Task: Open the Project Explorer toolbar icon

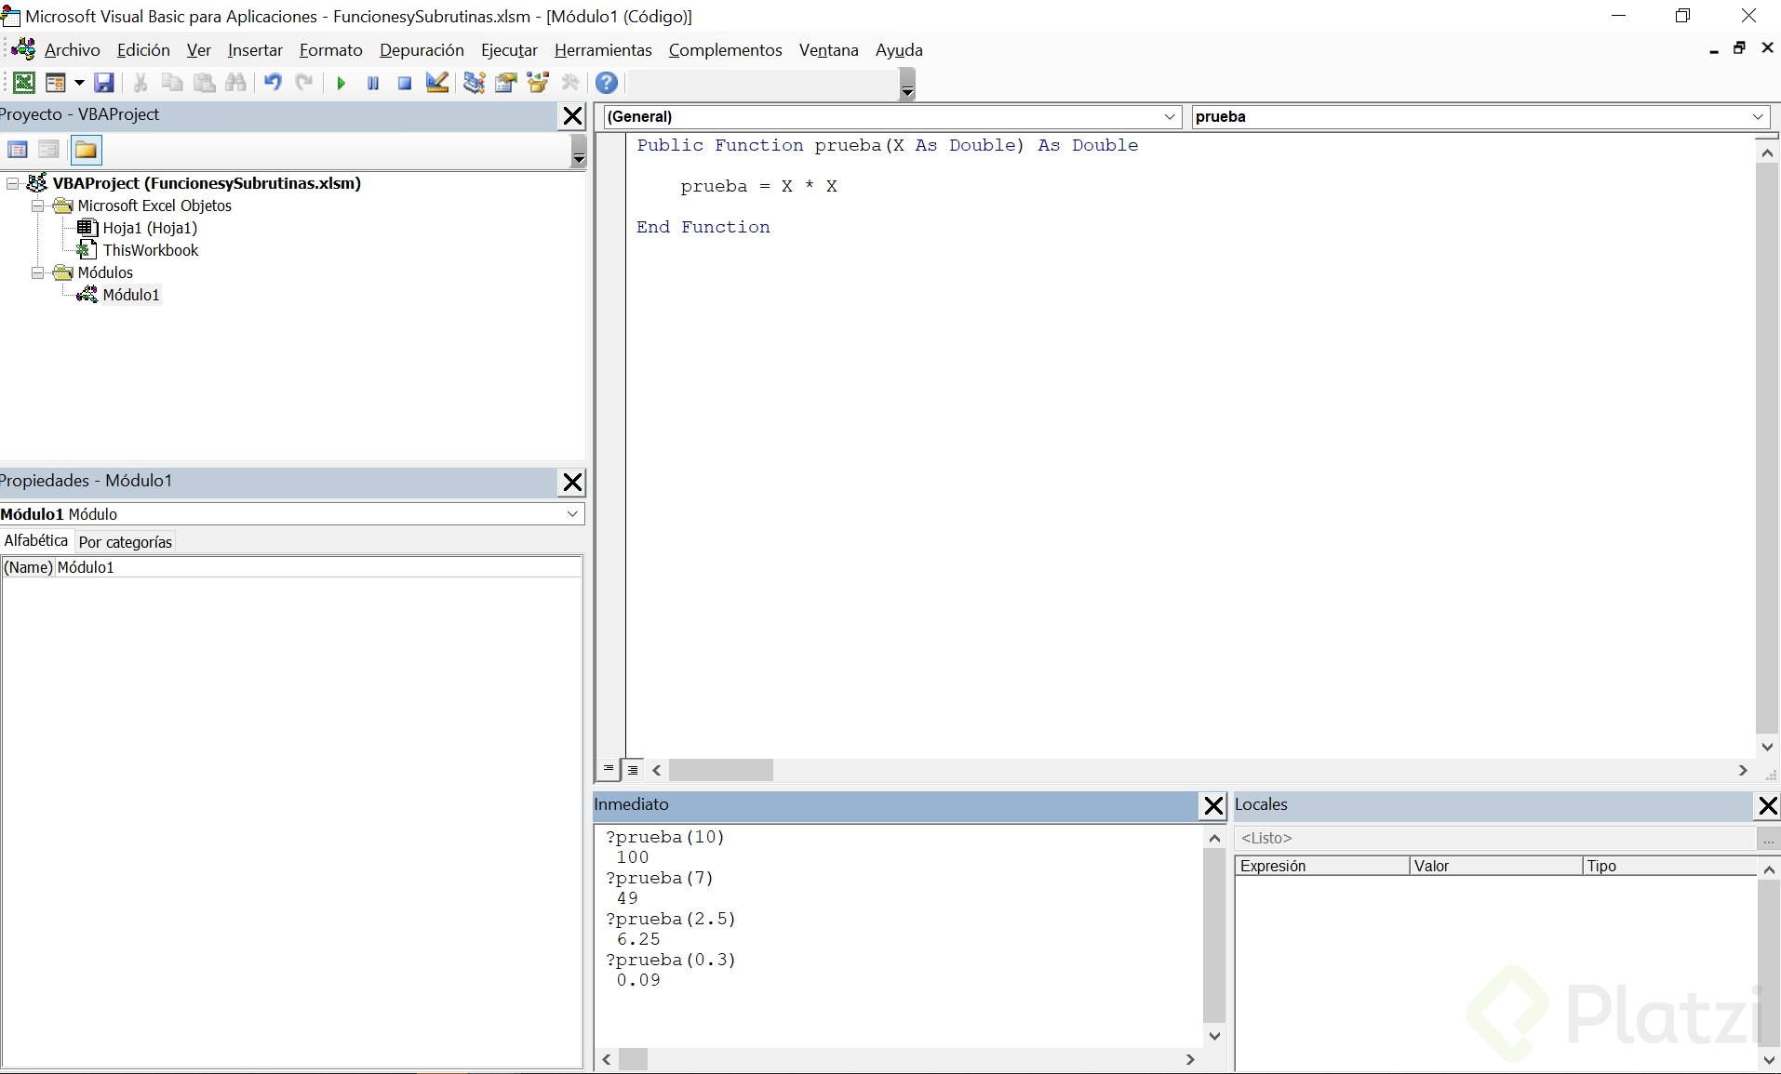Action: [x=474, y=83]
